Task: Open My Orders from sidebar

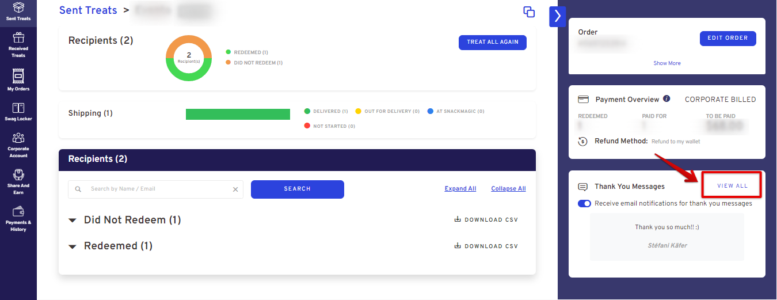Action: [18, 80]
